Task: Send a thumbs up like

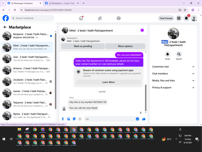Action: click(144, 119)
